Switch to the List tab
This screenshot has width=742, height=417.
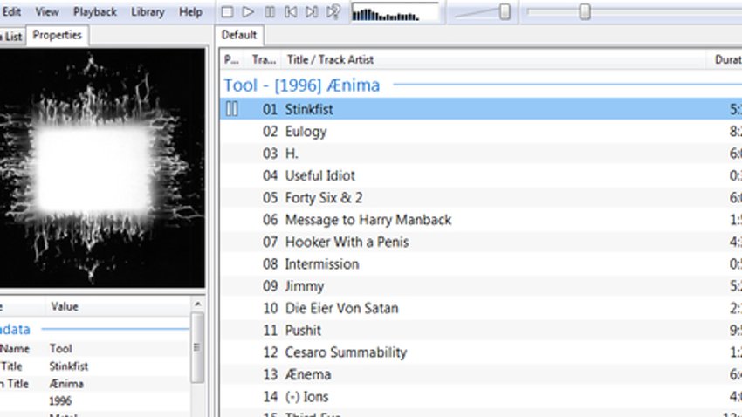click(12, 37)
